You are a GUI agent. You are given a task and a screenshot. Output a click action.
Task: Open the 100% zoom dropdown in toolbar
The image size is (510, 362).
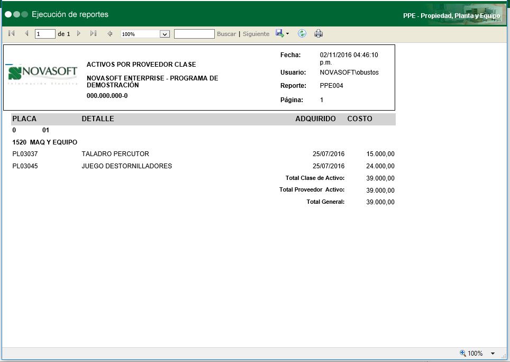tap(164, 34)
